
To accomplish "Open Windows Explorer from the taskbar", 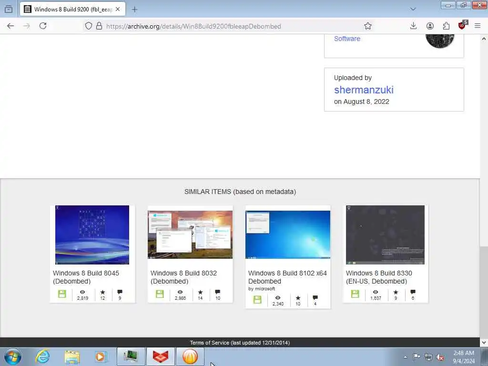I will coord(72,356).
